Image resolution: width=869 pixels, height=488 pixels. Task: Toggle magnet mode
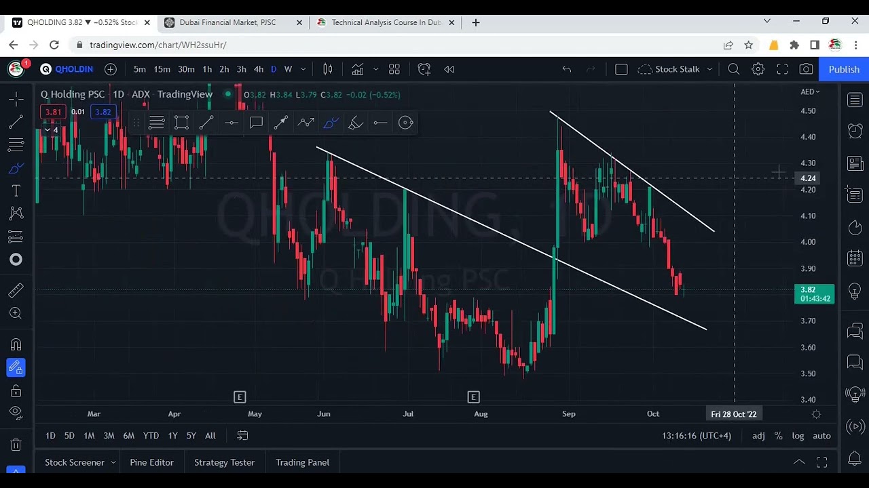click(x=16, y=345)
